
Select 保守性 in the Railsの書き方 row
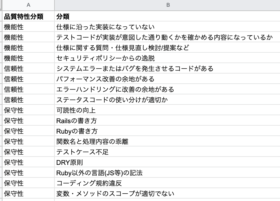[x=28, y=121]
